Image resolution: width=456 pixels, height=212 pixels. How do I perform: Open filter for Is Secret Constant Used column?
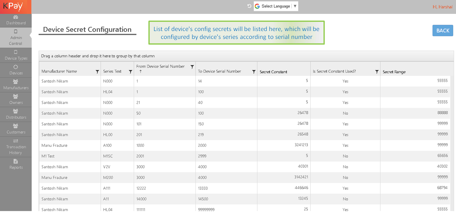(377, 72)
